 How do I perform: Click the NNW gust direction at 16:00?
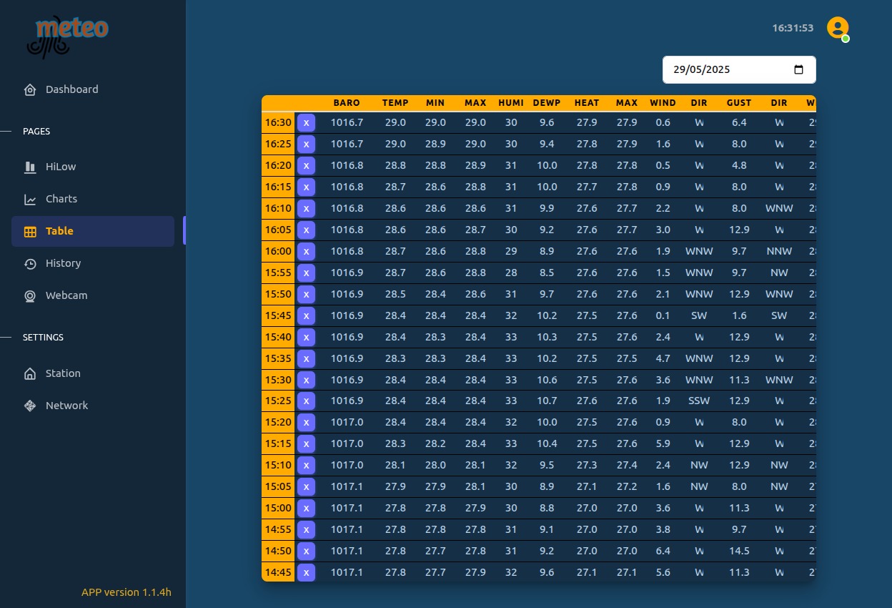point(779,251)
